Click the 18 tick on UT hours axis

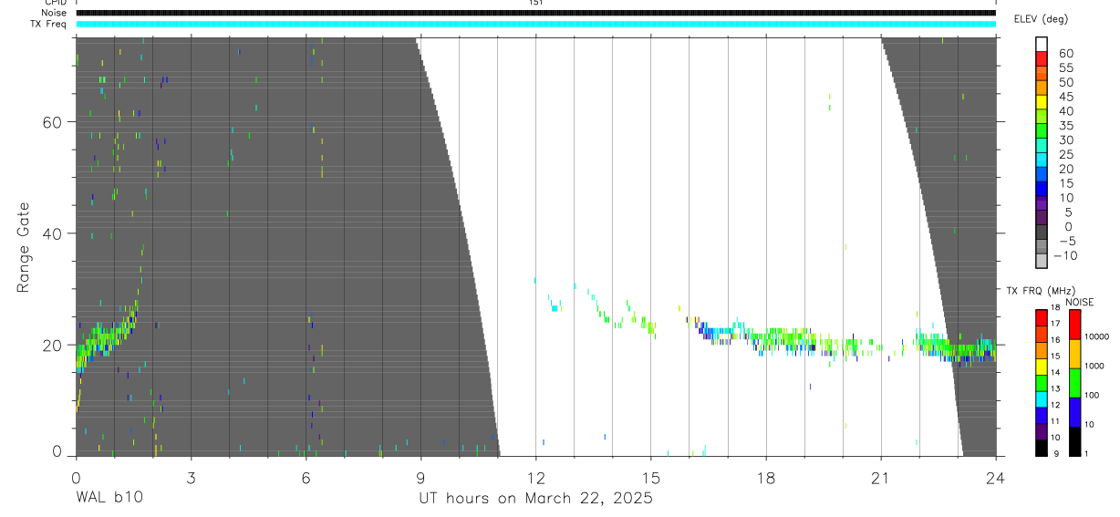(766, 476)
